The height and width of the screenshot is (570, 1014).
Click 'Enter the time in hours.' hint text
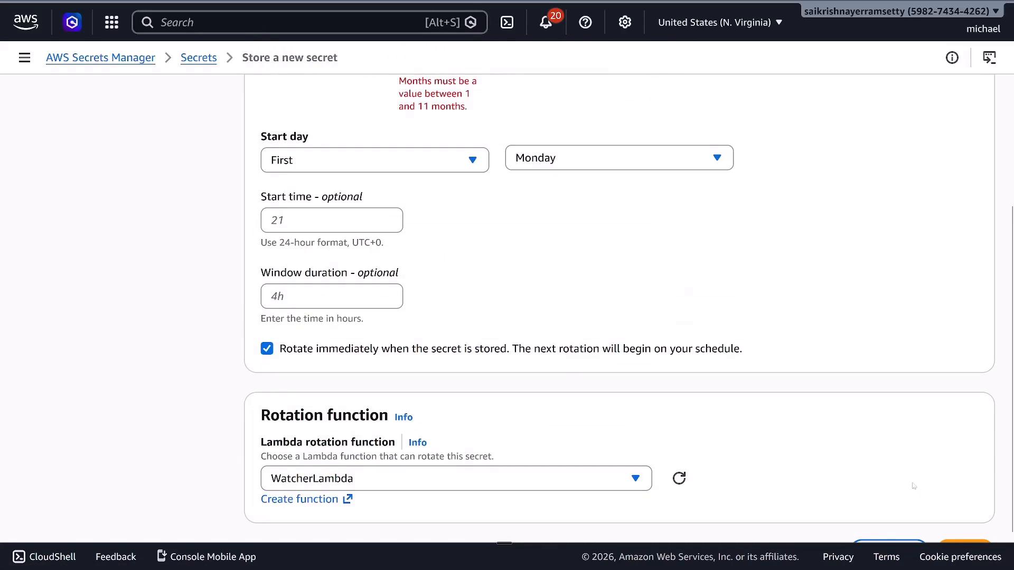click(x=312, y=318)
